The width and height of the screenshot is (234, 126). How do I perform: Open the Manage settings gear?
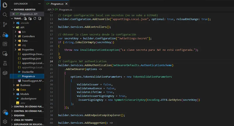[5, 122]
